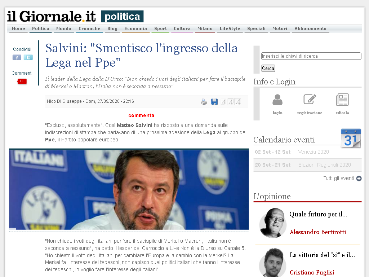Share the article on Facebook

tap(17, 57)
